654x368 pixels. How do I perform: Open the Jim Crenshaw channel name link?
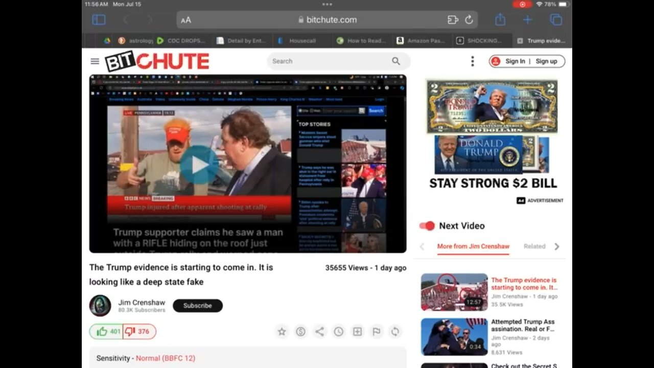pos(142,303)
